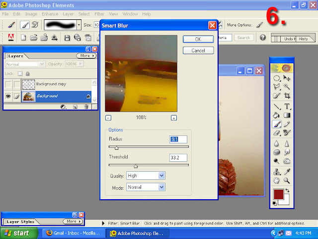Delete layer using trash icon
The height and width of the screenshot is (239, 318).
(86, 107)
